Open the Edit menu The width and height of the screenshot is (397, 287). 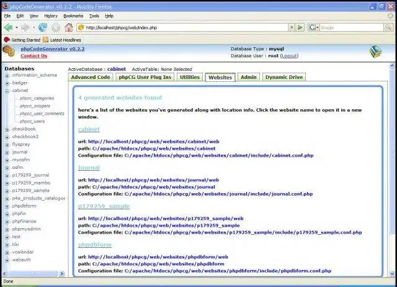(20, 16)
